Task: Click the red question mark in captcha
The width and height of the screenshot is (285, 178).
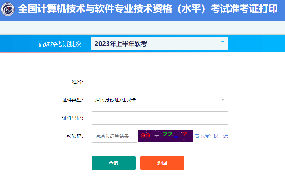Action: (184, 134)
